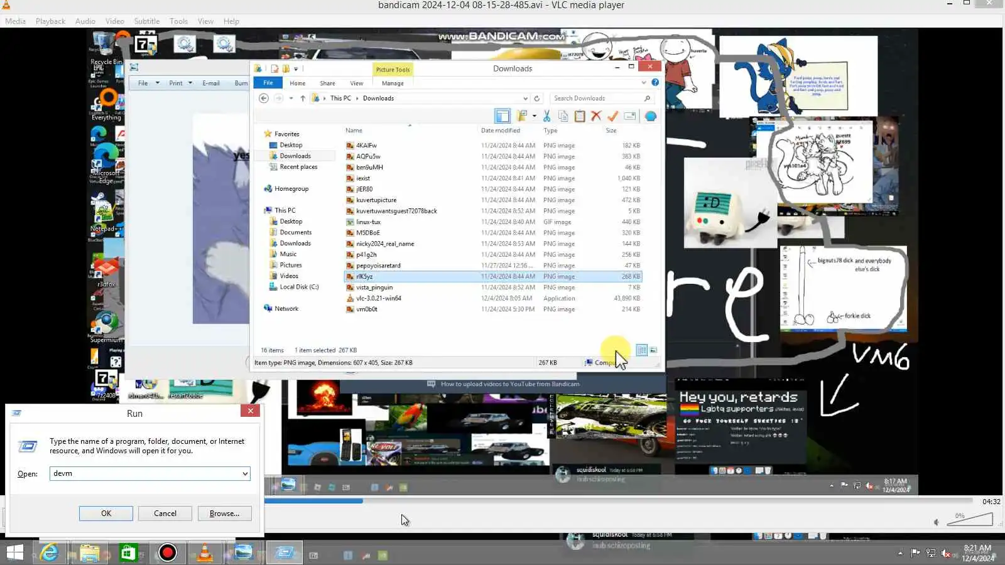The width and height of the screenshot is (1005, 565).
Task: Open the network tray icon
Action: (931, 553)
